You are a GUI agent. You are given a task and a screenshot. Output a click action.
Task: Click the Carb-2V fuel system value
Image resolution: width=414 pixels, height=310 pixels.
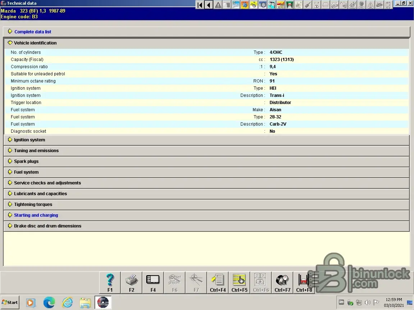coord(278,124)
